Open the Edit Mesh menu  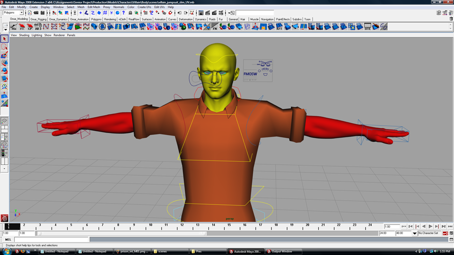click(94, 7)
